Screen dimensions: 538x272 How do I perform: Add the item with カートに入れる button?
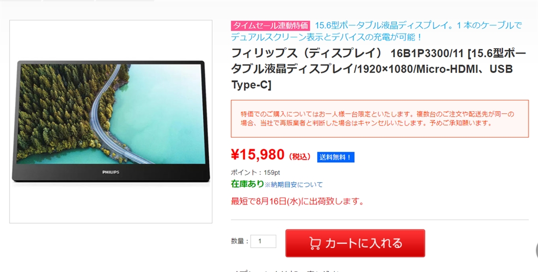tap(355, 243)
